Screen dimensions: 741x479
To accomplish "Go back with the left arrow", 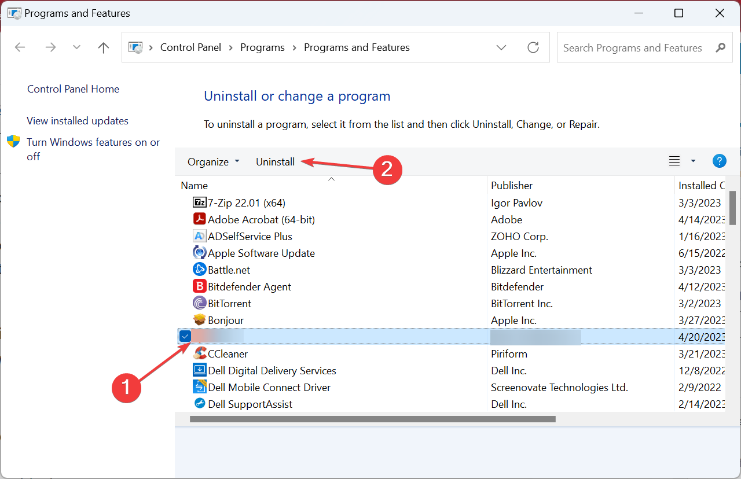I will [x=20, y=47].
